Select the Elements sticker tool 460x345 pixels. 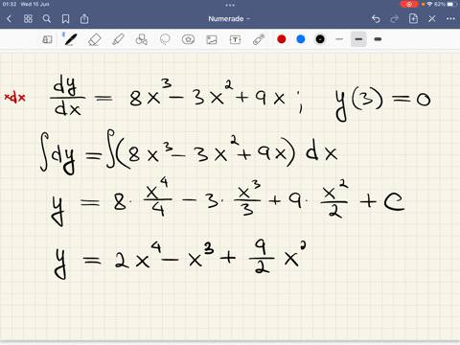pos(188,39)
